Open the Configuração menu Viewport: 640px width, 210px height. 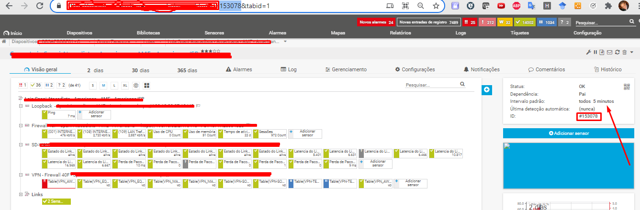click(x=587, y=33)
